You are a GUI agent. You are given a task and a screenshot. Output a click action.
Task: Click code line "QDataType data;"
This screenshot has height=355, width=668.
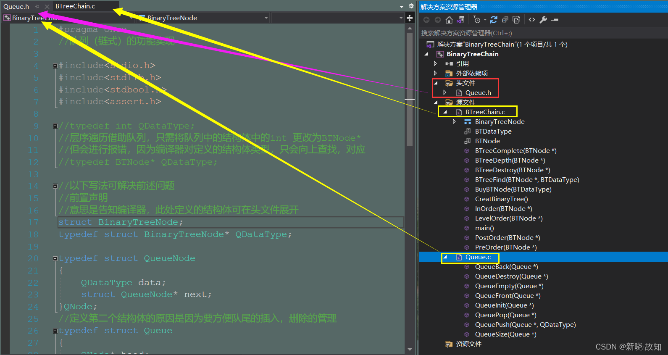[124, 283]
